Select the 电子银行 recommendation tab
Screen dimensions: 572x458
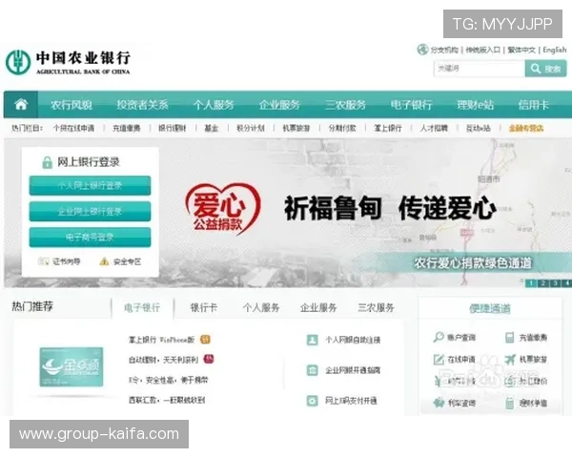(142, 308)
